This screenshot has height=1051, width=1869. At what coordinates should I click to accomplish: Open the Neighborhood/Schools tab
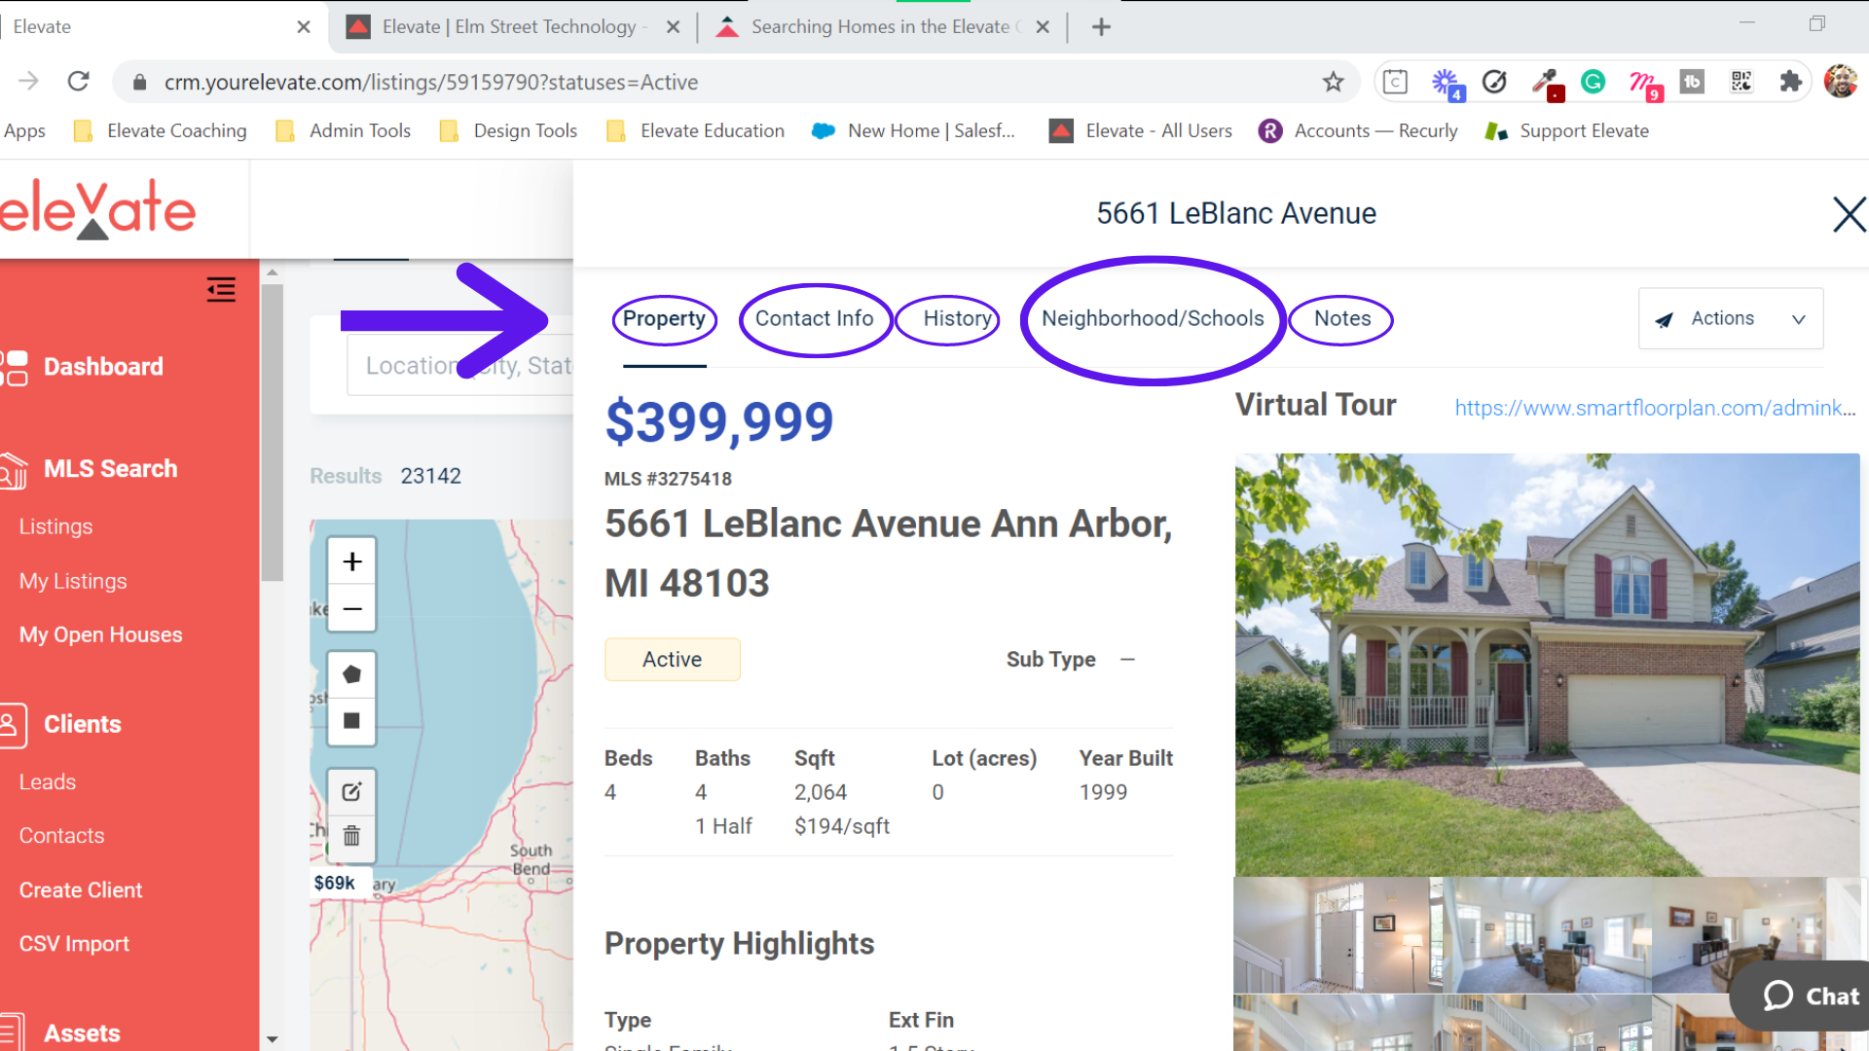[x=1153, y=318]
